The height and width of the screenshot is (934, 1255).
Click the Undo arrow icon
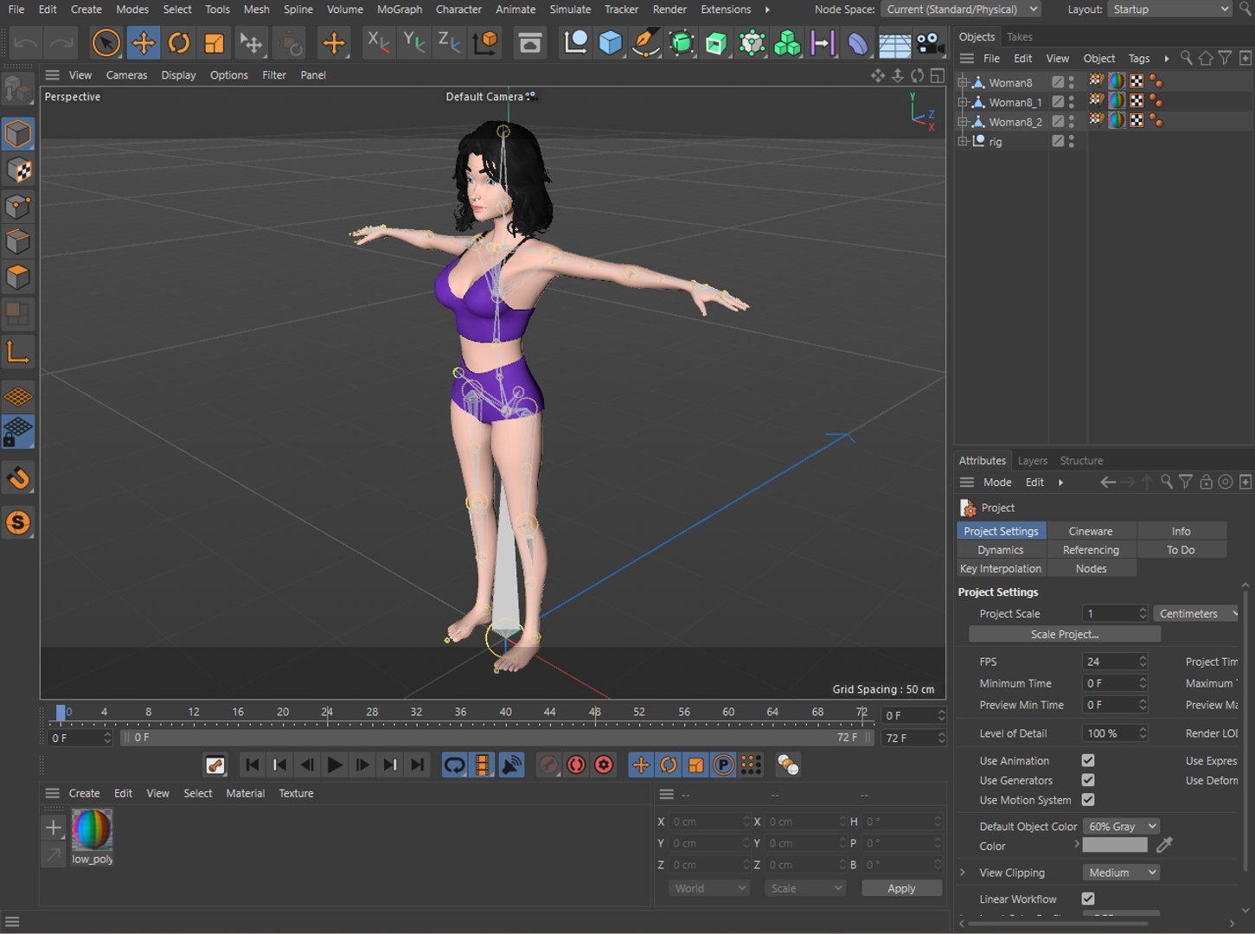click(x=26, y=42)
